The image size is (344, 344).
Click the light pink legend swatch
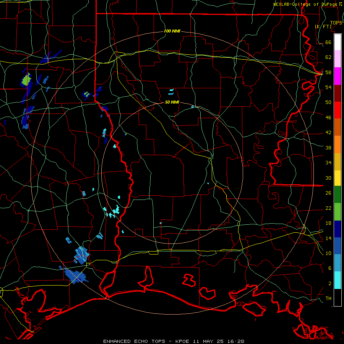(338, 59)
